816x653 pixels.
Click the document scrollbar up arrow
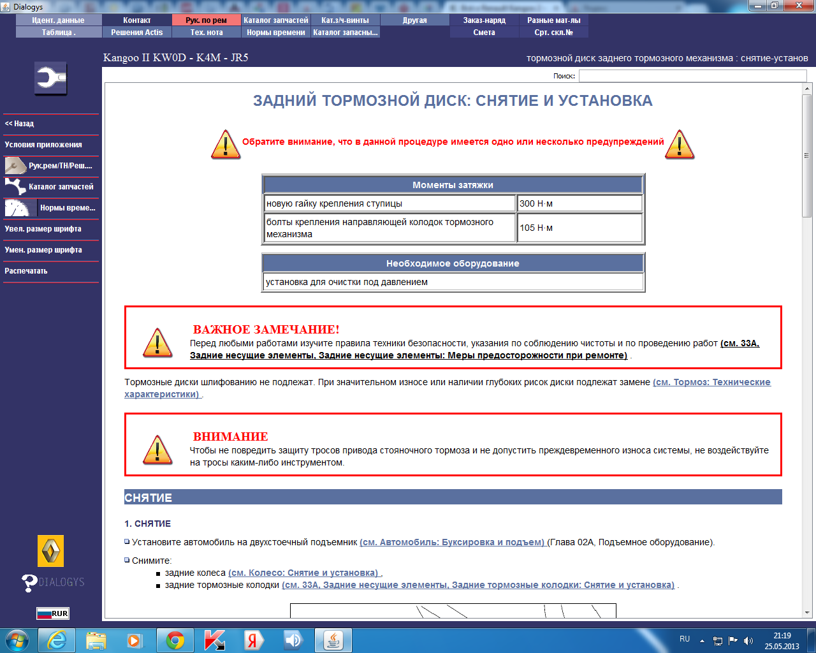pyautogui.click(x=807, y=89)
